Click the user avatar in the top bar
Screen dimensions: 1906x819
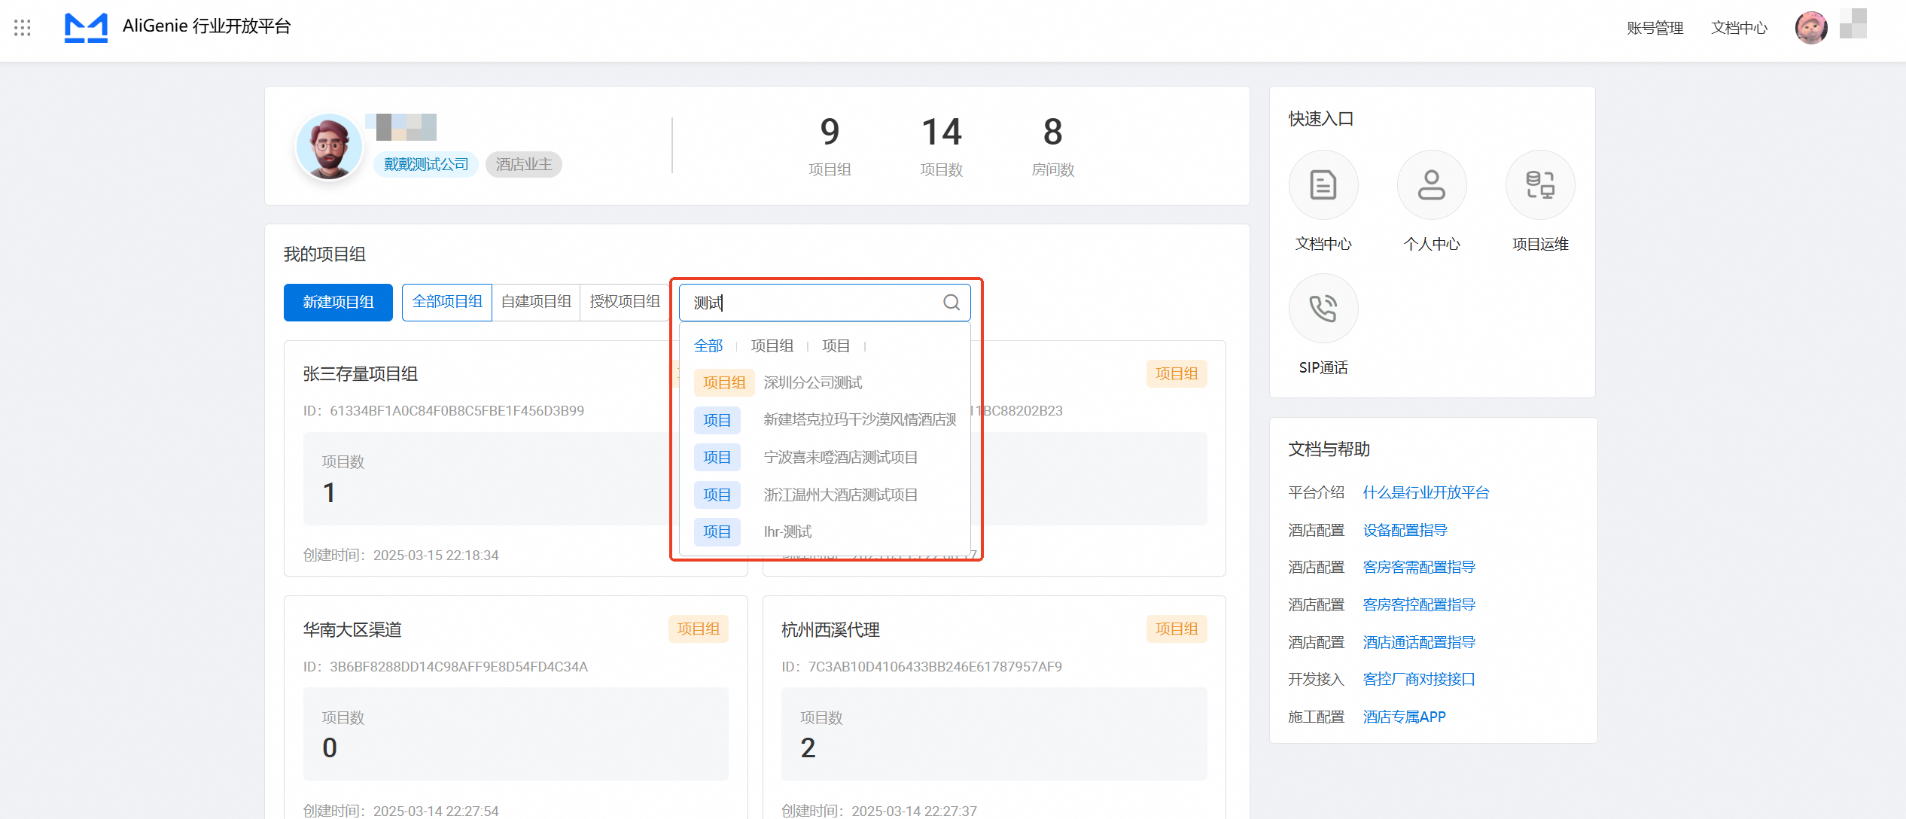(x=1811, y=28)
